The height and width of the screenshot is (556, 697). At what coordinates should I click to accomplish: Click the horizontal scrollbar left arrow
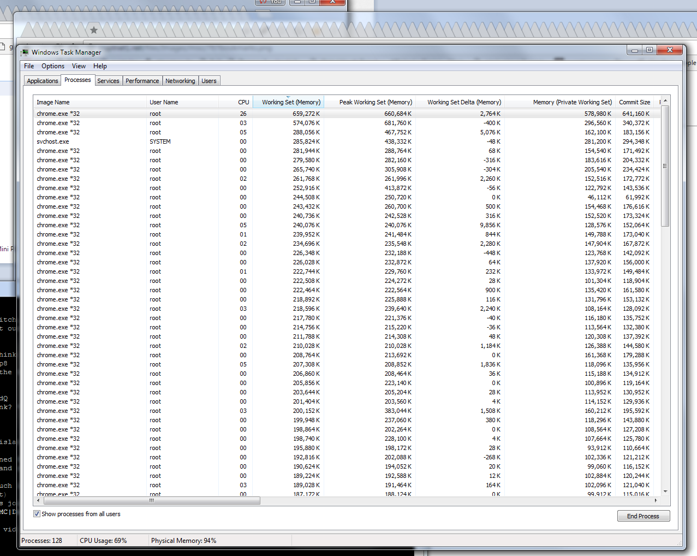click(x=38, y=500)
